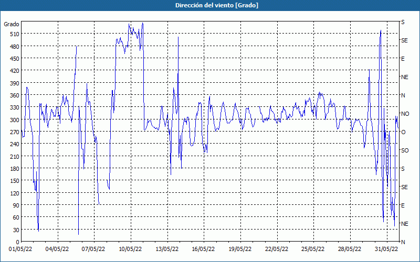Screen dimensions: 420x262
Task: Click the 450 value on left axis
Action: click(x=14, y=59)
